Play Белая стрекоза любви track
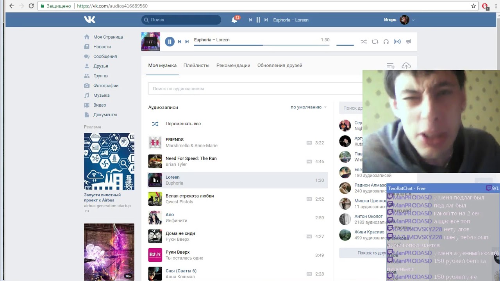500x281 pixels. click(237, 199)
